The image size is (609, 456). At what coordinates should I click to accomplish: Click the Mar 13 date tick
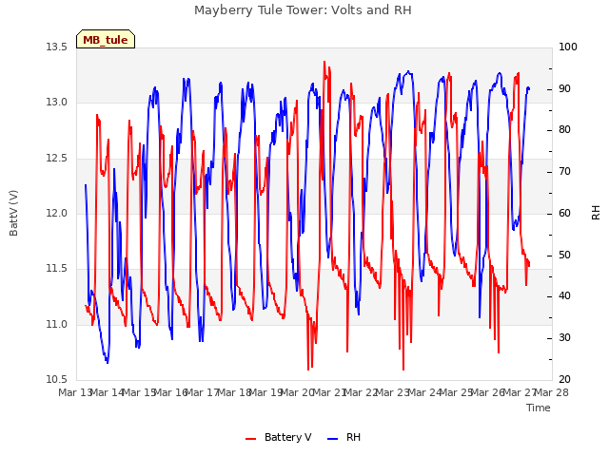(75, 392)
